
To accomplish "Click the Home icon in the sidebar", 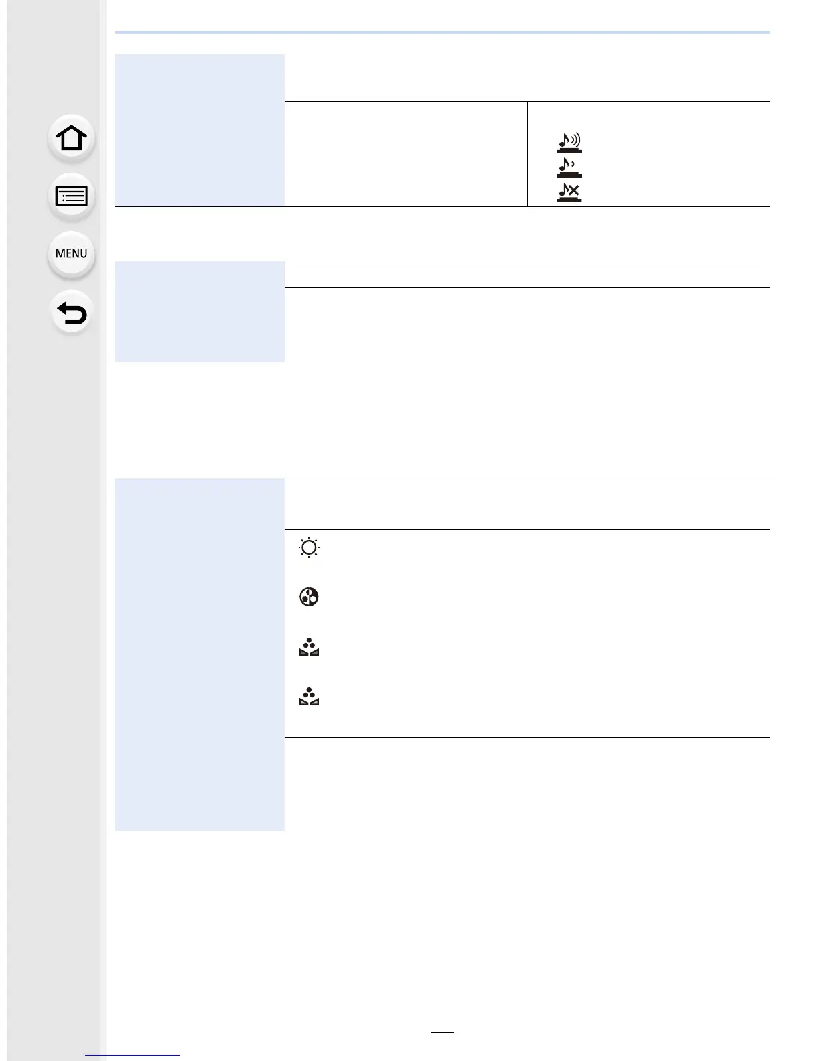I will (71, 139).
